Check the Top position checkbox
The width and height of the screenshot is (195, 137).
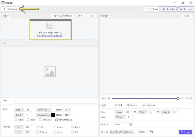[x=72, y=132]
